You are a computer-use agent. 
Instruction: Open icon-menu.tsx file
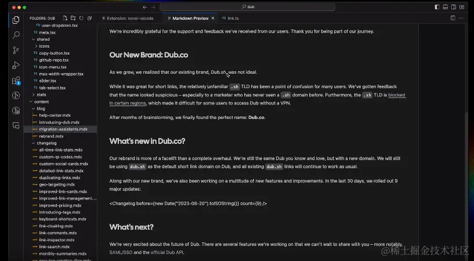coord(53,67)
